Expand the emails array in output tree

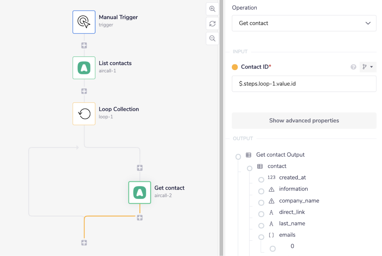click(x=261, y=237)
